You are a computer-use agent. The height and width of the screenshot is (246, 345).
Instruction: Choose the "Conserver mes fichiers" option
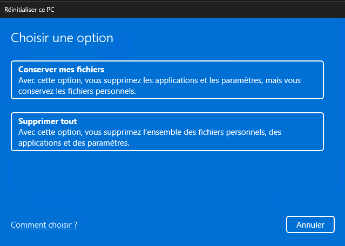pyautogui.click(x=167, y=80)
